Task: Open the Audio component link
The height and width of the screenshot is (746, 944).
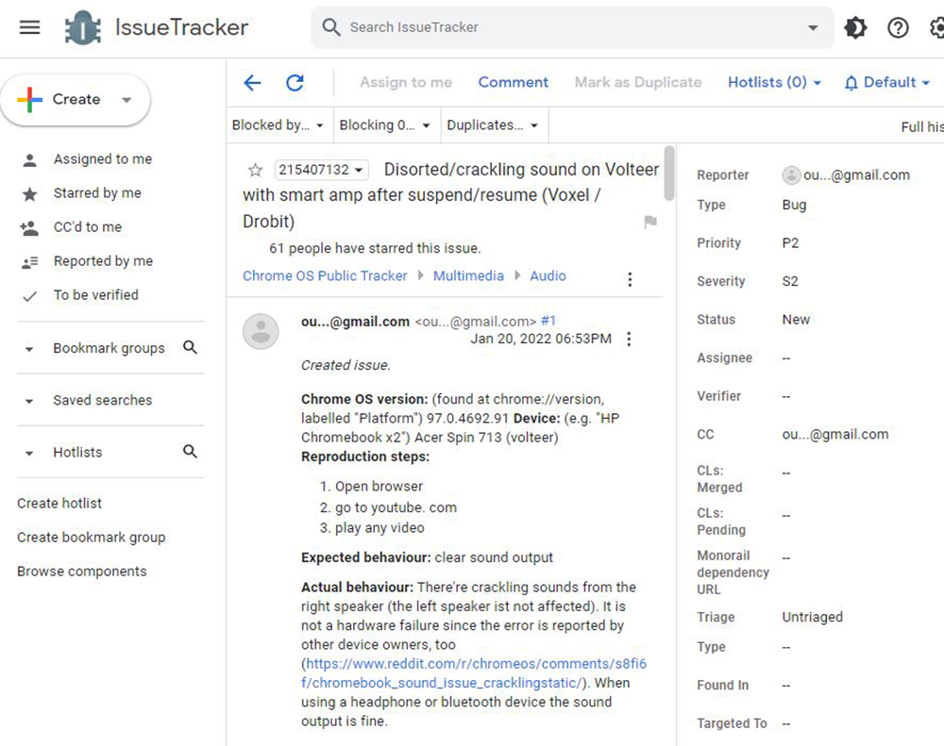Action: 548,275
